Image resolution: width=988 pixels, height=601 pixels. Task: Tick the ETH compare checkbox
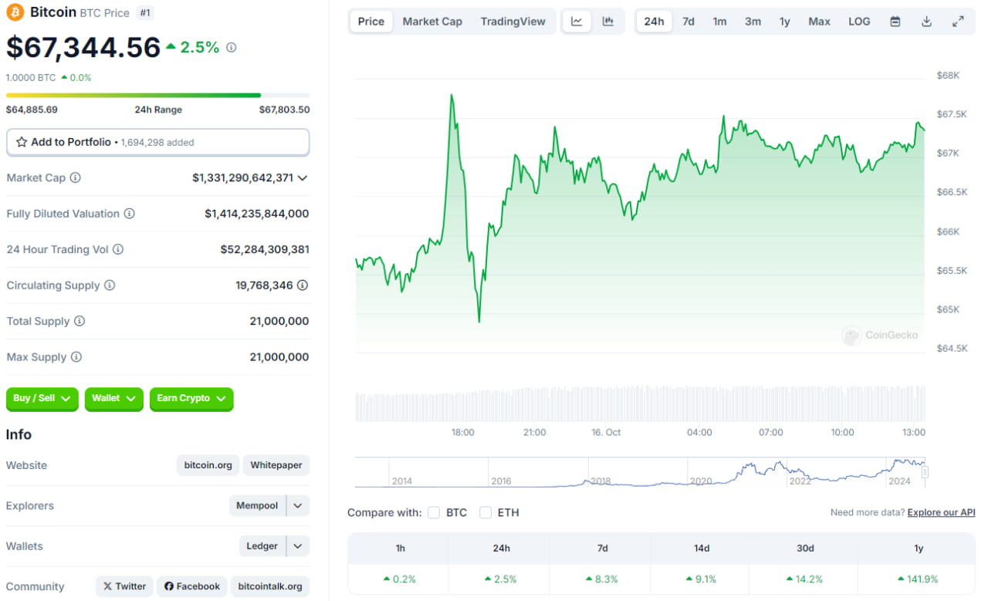(x=486, y=512)
